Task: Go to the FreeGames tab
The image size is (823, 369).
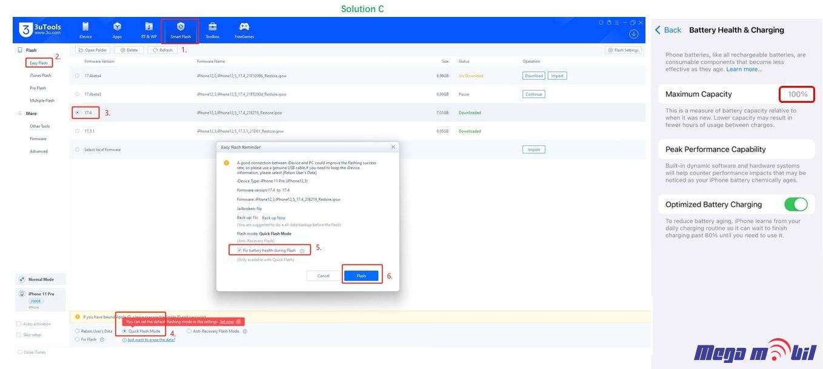Action: tap(244, 30)
